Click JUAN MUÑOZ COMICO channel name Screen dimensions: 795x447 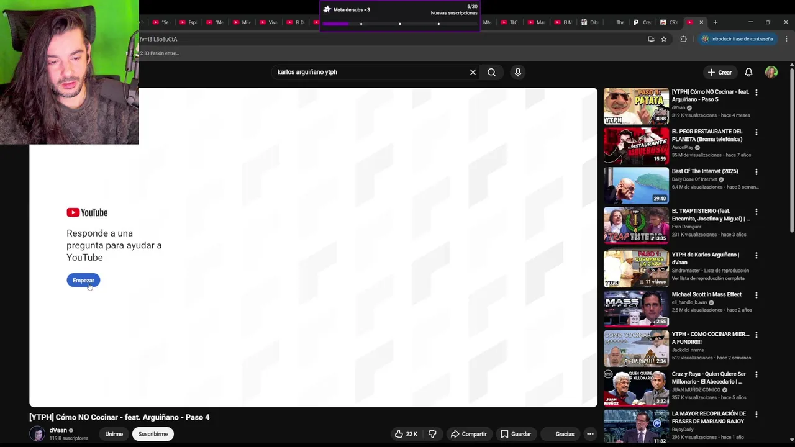pos(696,390)
